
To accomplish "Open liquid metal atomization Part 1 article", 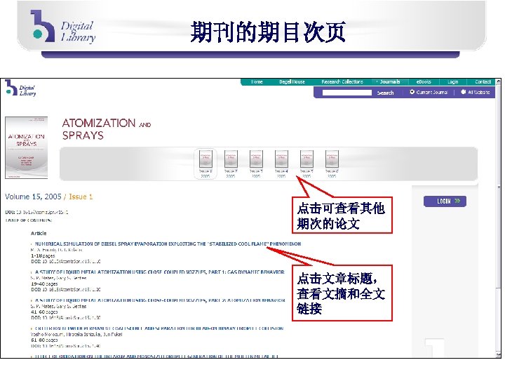I will pyautogui.click(x=159, y=272).
